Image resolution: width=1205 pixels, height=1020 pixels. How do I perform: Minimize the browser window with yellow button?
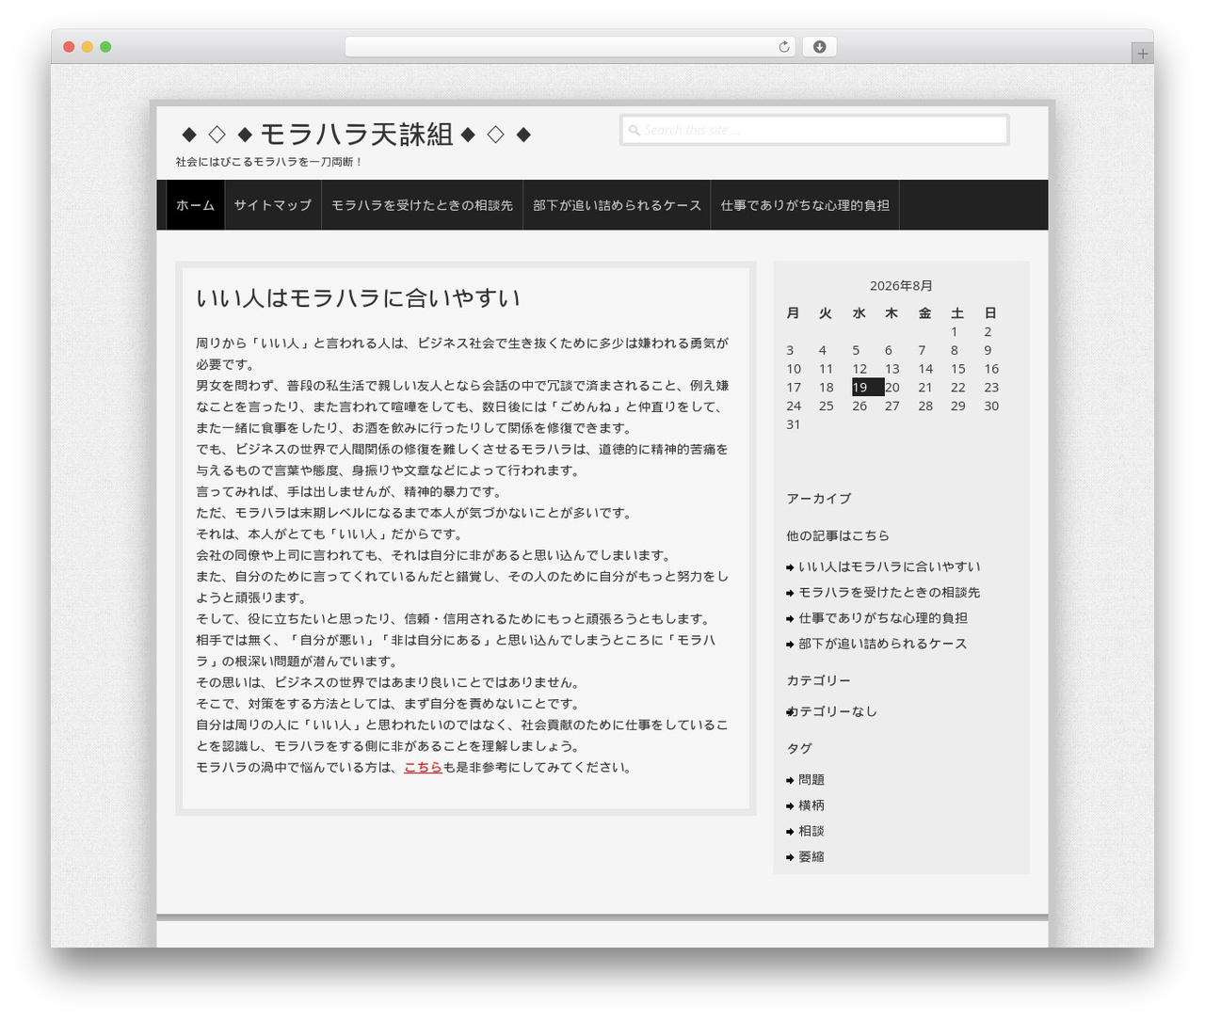click(88, 47)
